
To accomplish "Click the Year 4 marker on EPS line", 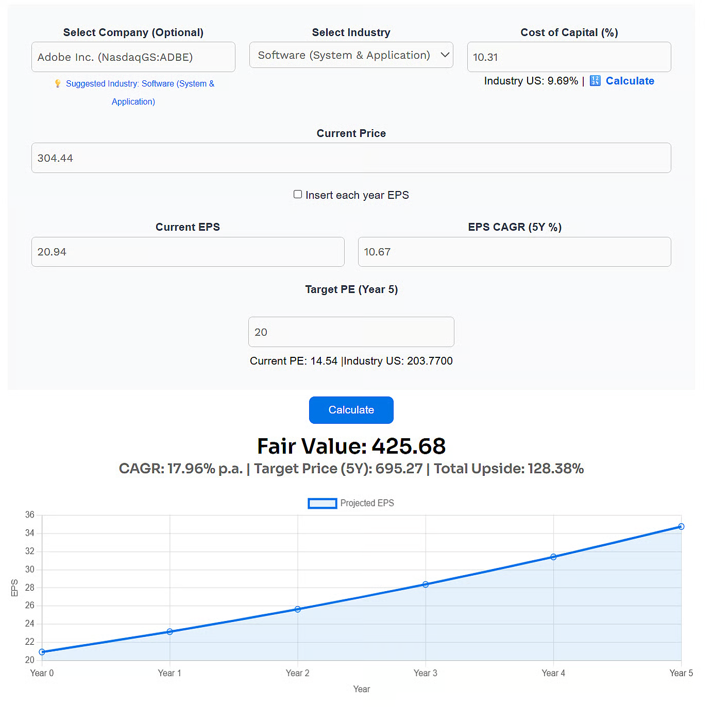I will [553, 557].
